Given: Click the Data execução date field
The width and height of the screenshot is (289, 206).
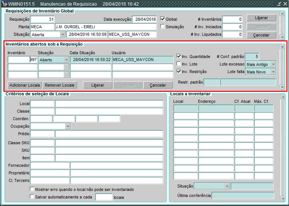Looking at the screenshot, I should coord(145,20).
